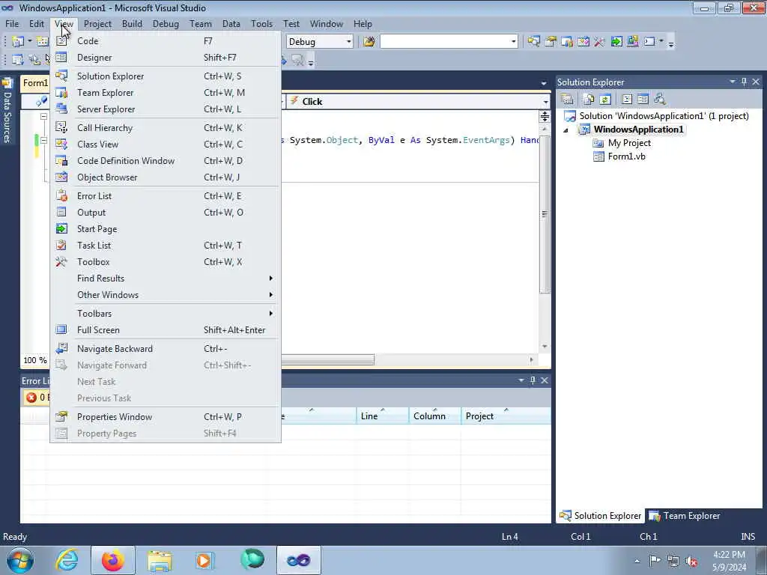Toggle auto-hide pin on Error List panel
The height and width of the screenshot is (575, 767).
pyautogui.click(x=533, y=380)
